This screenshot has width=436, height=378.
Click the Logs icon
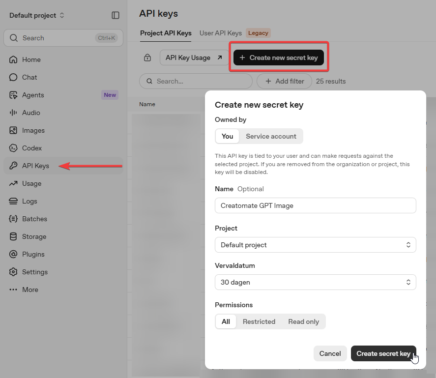point(13,201)
